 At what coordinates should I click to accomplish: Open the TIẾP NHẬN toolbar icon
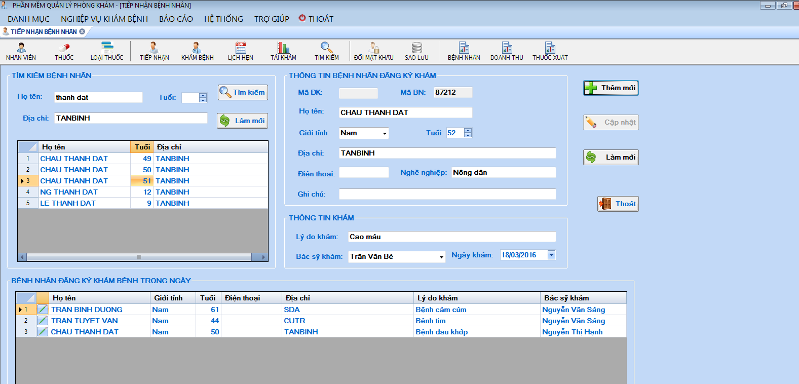pos(155,51)
